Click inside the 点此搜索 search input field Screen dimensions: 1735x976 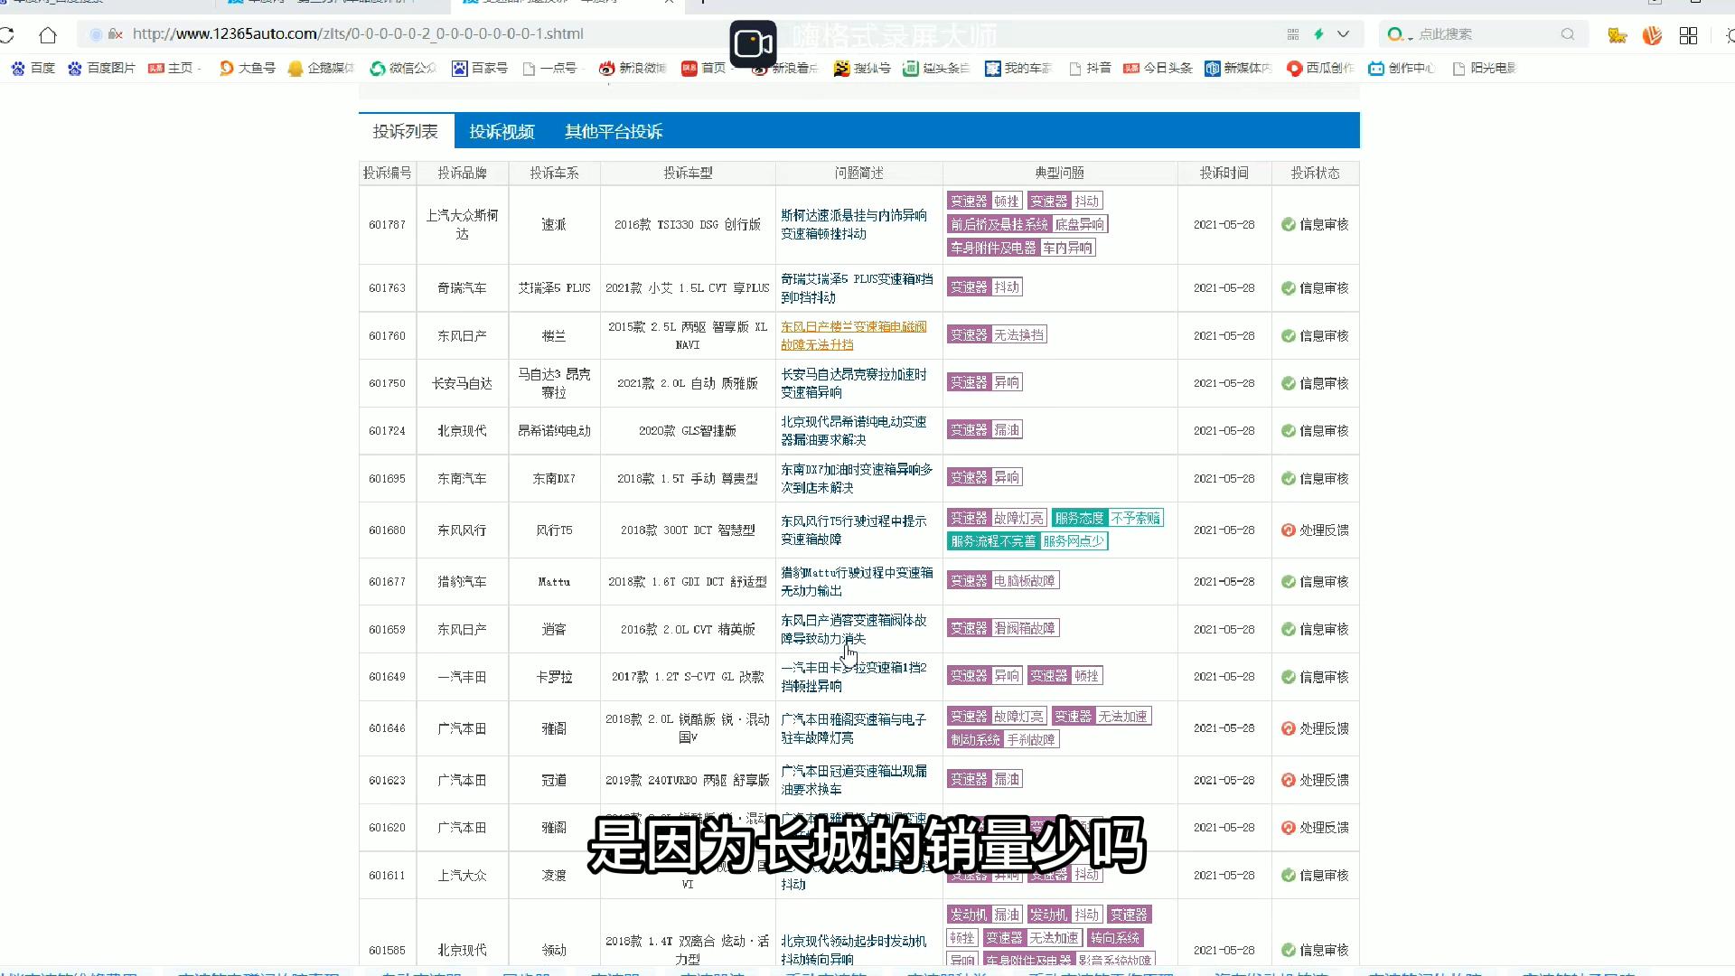[x=1473, y=33]
